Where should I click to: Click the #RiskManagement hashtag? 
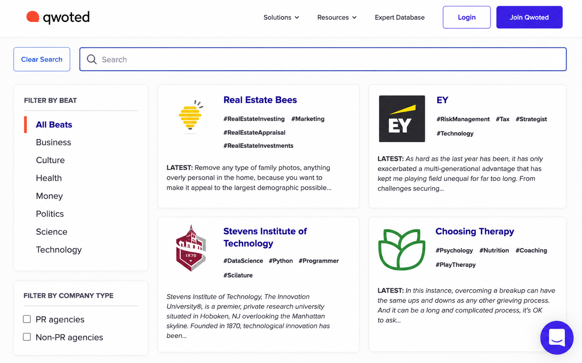pos(463,119)
